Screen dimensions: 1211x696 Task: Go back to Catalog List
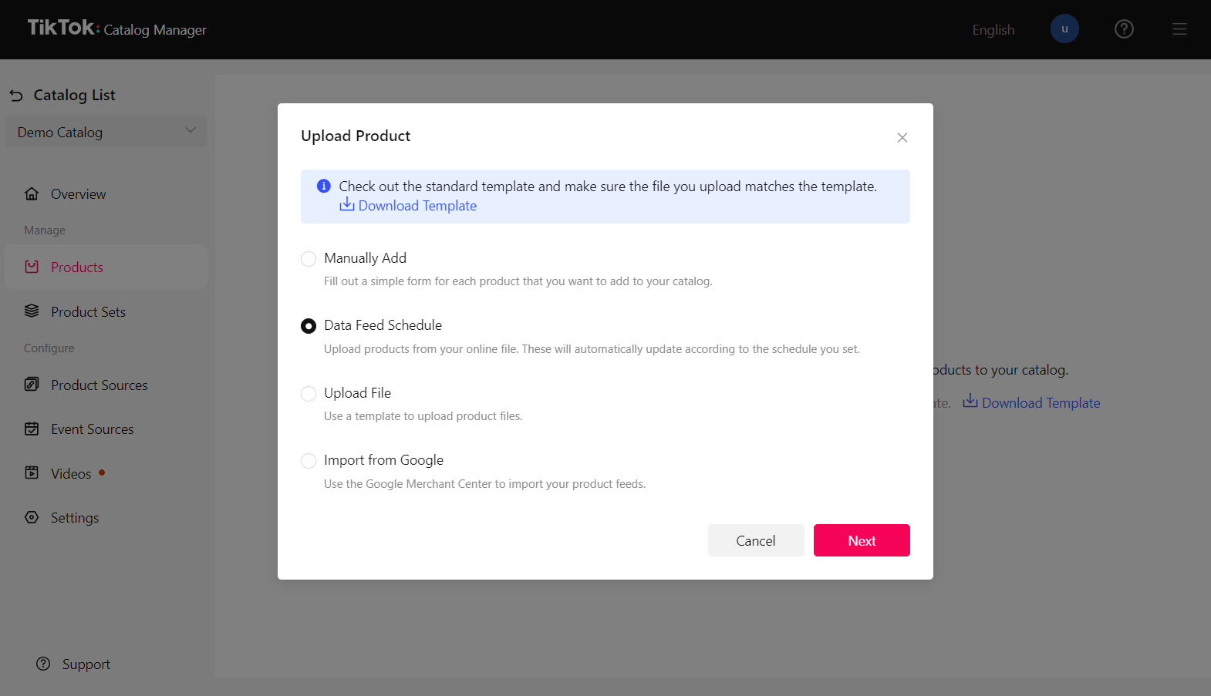(62, 96)
